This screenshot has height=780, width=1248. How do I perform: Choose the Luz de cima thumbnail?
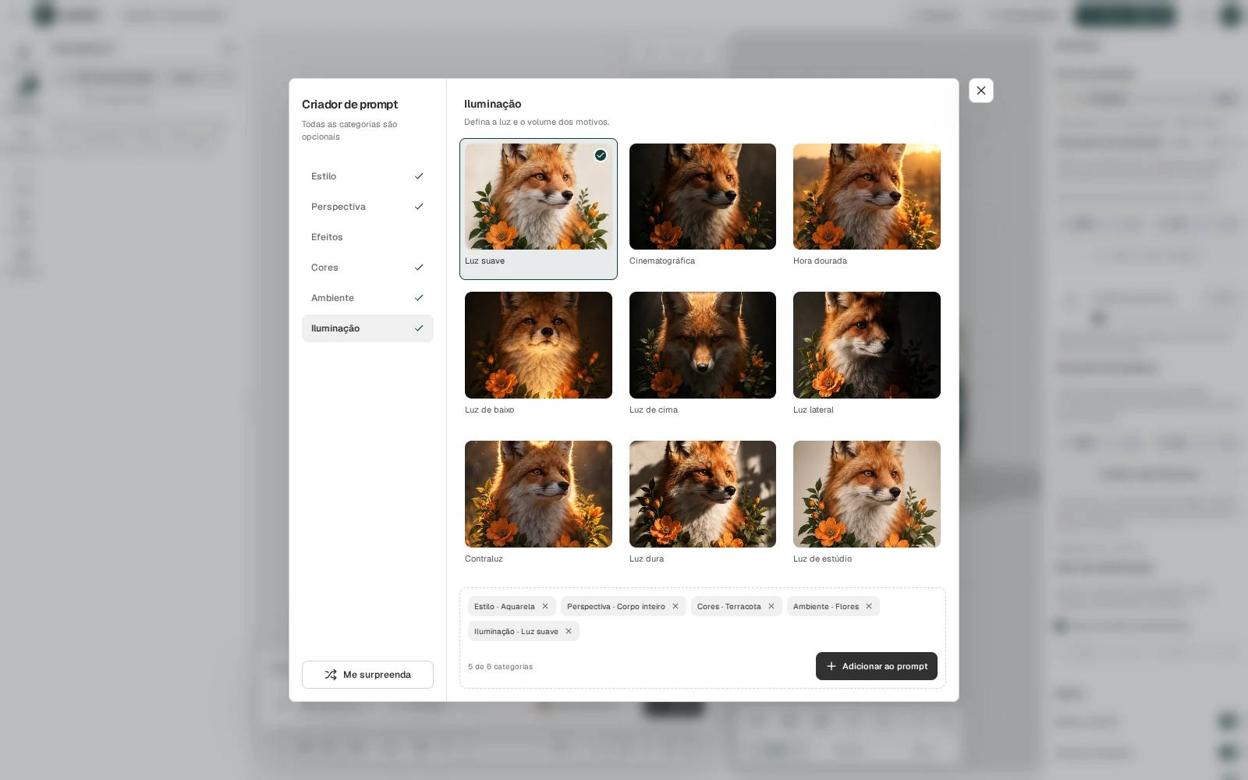pyautogui.click(x=703, y=345)
